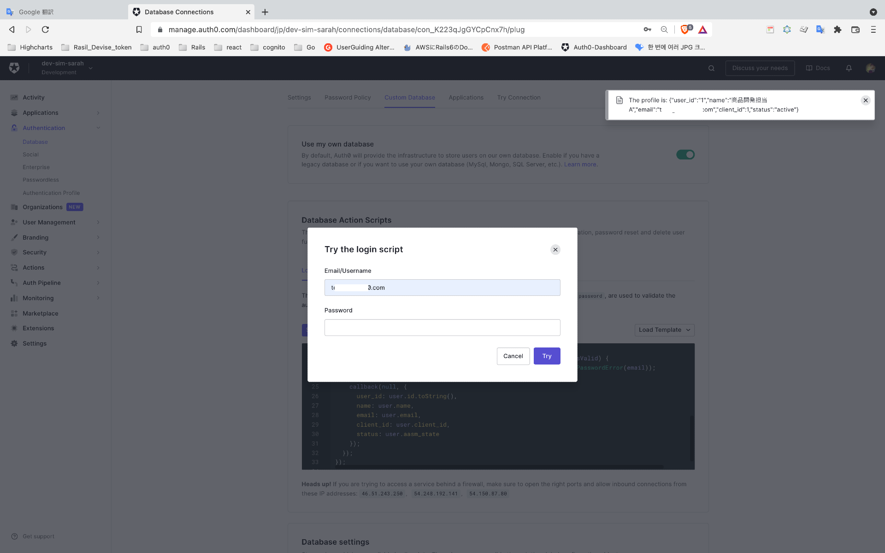Click the browser reload icon
The height and width of the screenshot is (553, 885).
point(45,29)
